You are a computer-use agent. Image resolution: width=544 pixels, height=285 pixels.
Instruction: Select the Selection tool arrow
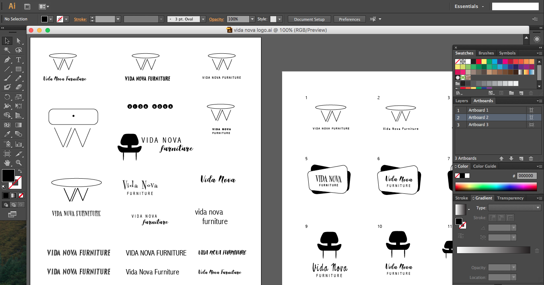(x=7, y=41)
